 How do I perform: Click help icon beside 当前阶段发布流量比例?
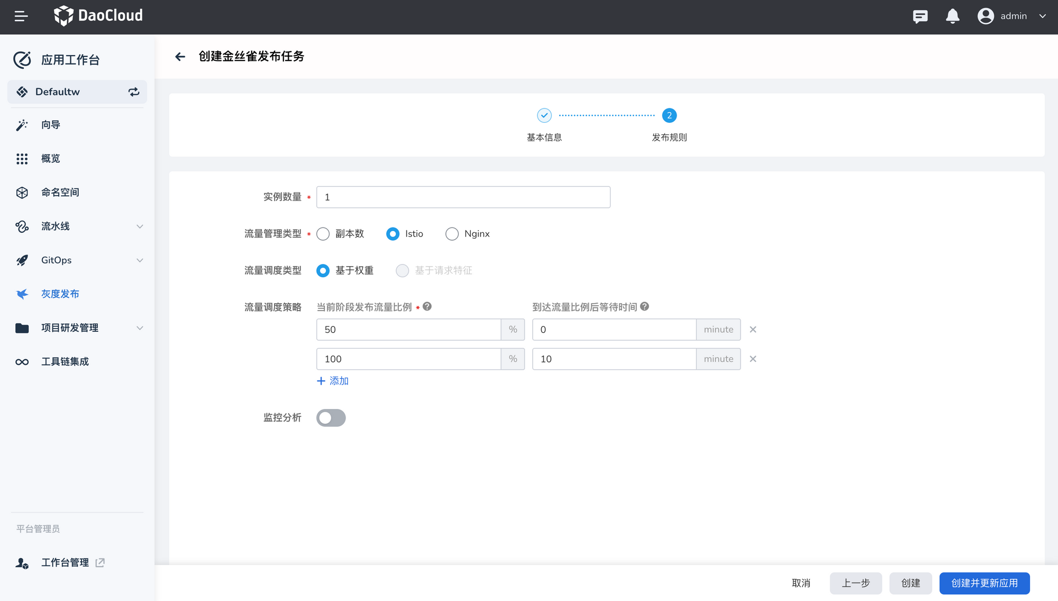427,306
